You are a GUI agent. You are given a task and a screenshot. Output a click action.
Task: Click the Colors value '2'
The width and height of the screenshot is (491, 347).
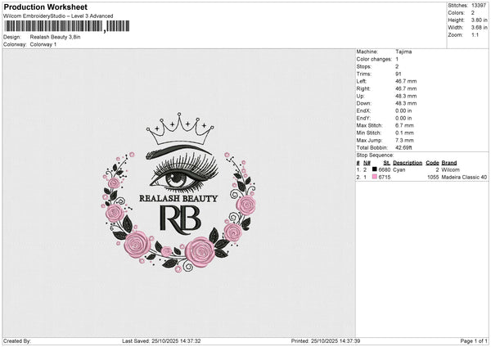[x=473, y=13]
